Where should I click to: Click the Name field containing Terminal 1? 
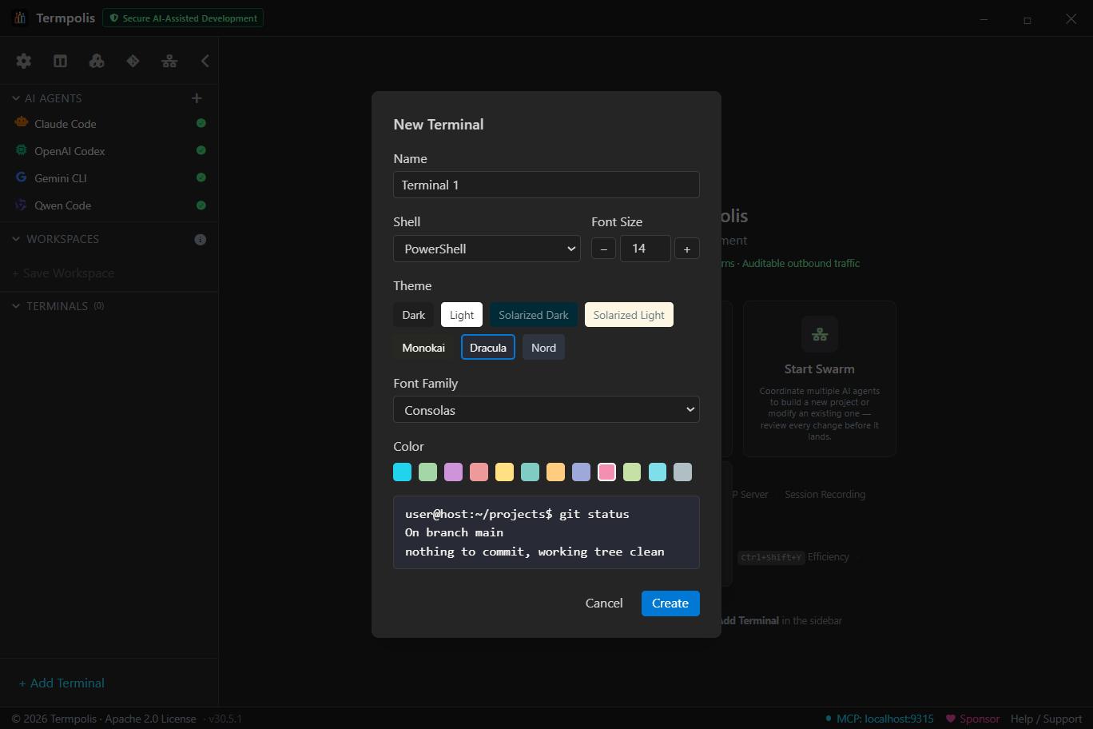(546, 185)
